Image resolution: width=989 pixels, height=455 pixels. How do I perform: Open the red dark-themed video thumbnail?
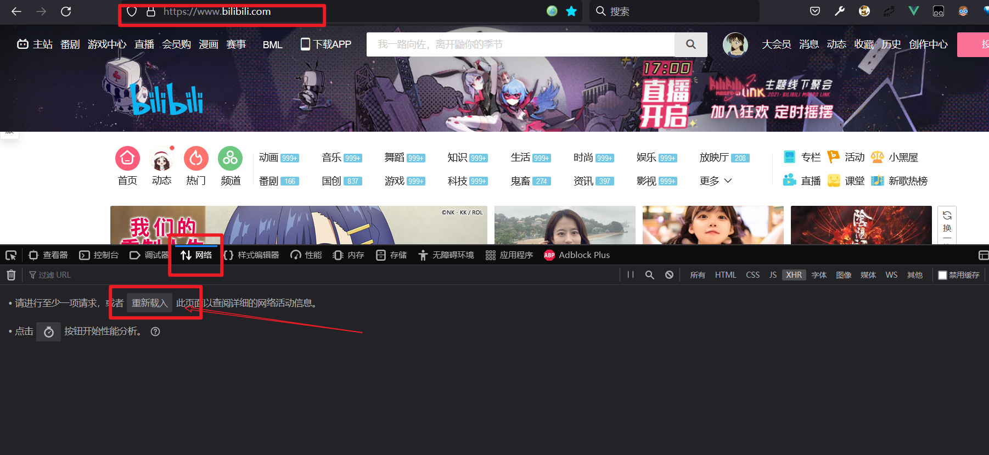(861, 225)
